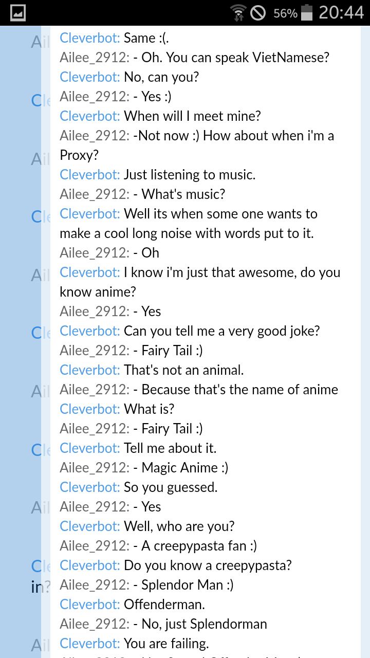
Task: Click the Cleverbot name beside "Same :(."
Action: coord(90,38)
